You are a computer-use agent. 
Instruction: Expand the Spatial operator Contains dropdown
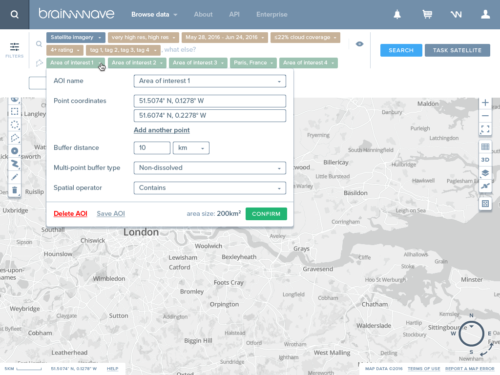pos(210,188)
